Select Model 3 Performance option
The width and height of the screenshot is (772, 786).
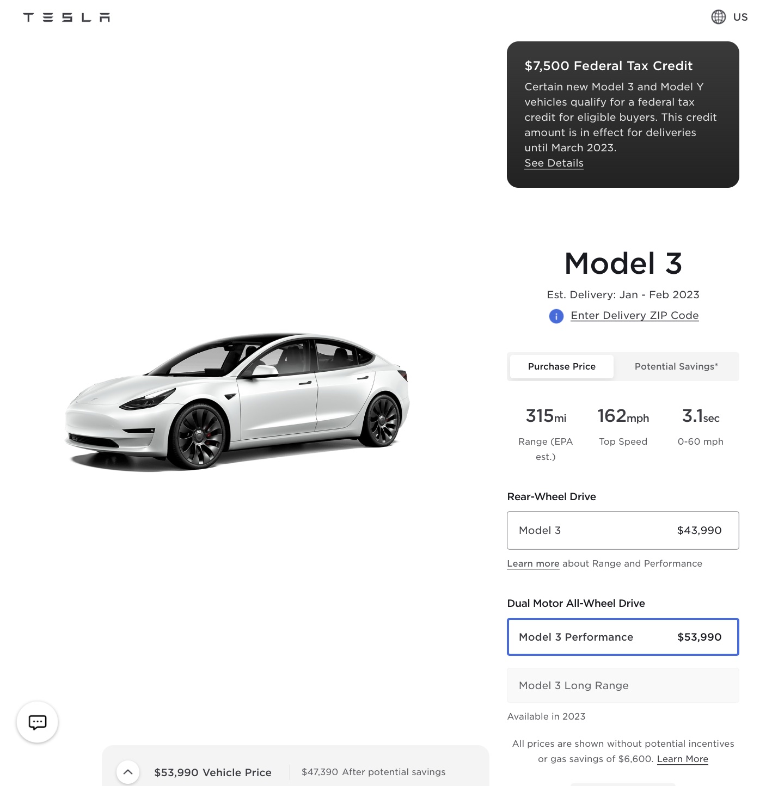(x=623, y=637)
